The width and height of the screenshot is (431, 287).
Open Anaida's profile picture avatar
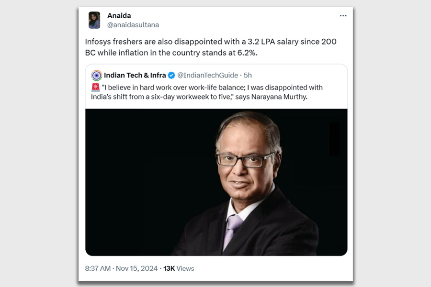click(94, 20)
